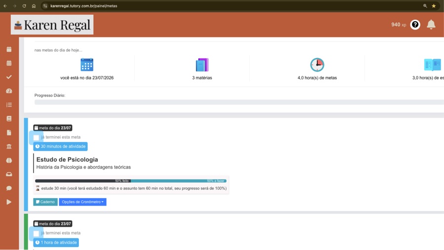Open the monthly calendar grid sidebar icon
The image size is (444, 250).
point(9,63)
